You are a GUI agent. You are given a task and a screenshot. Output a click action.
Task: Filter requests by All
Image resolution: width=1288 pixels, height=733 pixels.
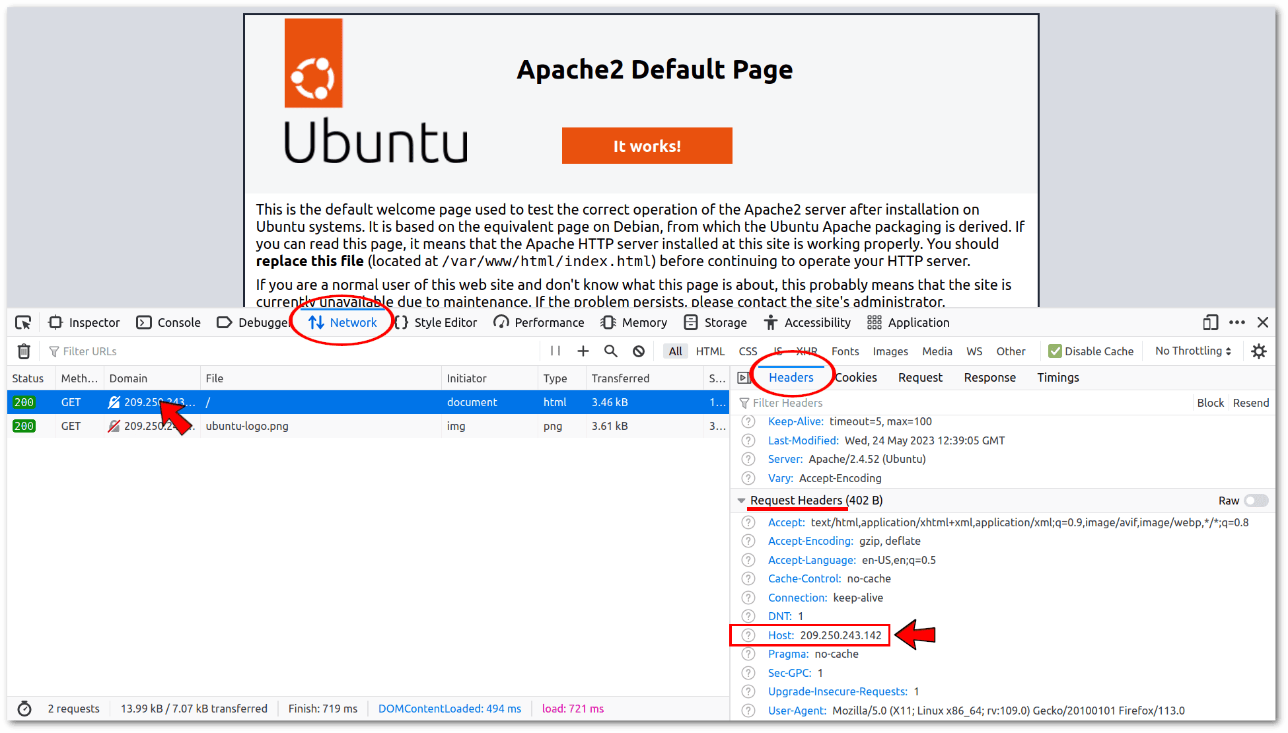(x=675, y=351)
